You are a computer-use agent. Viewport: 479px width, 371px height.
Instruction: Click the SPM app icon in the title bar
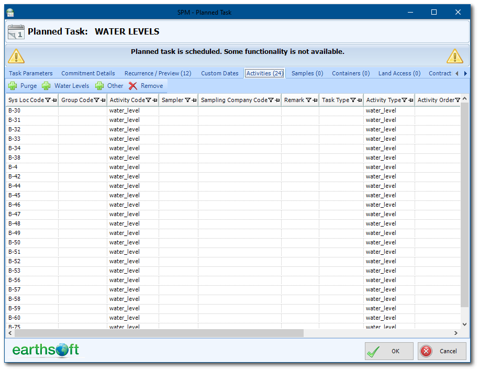(x=10, y=12)
